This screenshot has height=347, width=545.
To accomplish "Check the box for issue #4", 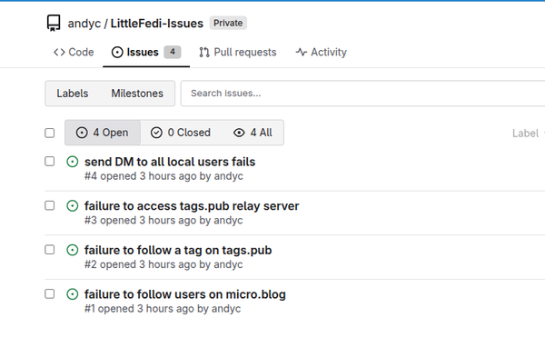I will [50, 162].
